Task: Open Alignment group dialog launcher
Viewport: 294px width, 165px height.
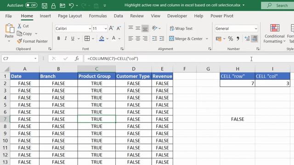Action: (209, 49)
